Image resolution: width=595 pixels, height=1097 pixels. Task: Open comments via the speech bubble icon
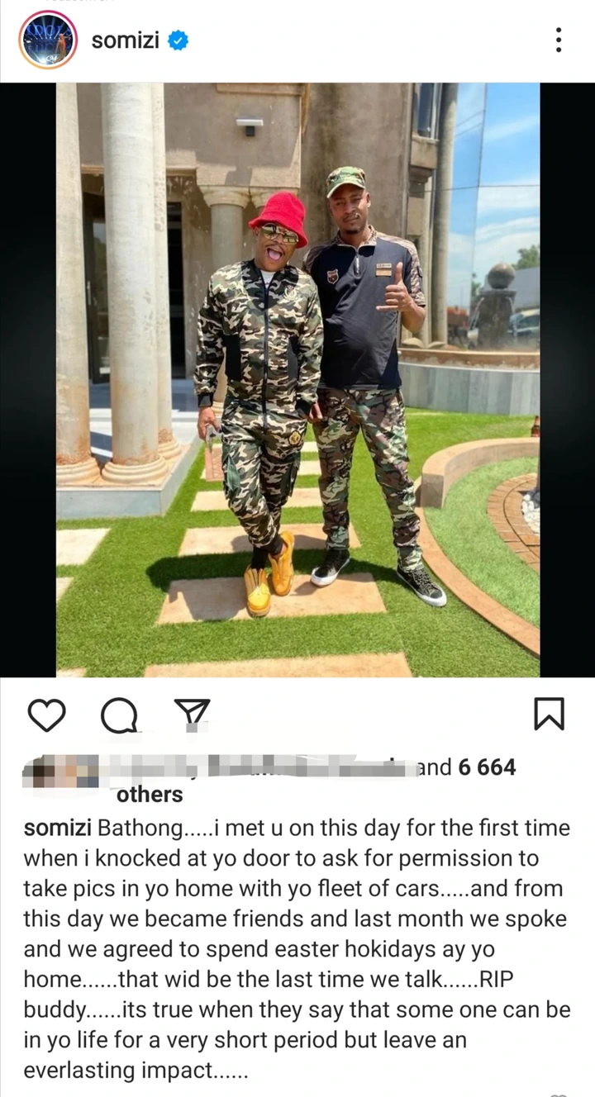point(120,715)
